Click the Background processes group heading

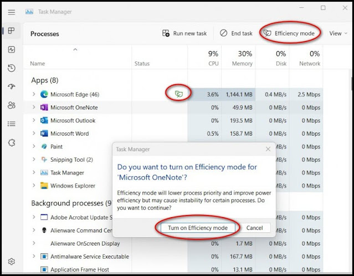coord(71,203)
